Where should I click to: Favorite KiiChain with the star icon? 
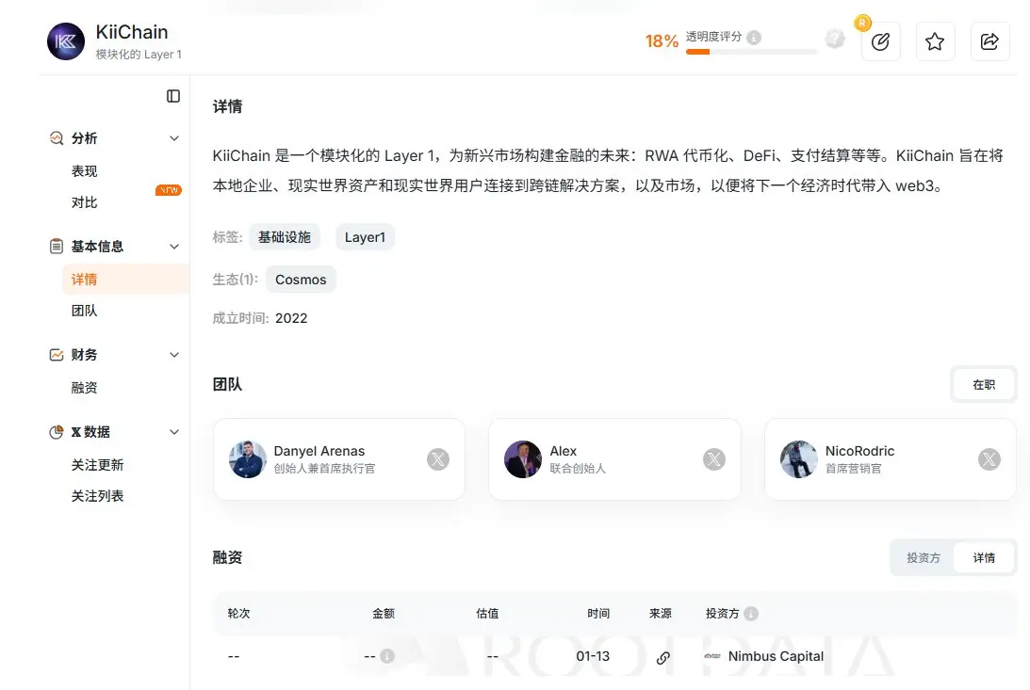point(935,41)
